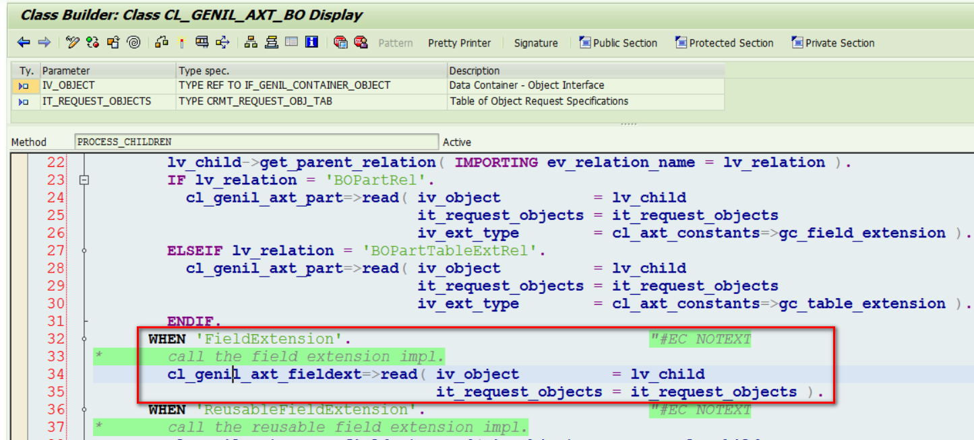Set an external breakpoint stop icon
The image size is (974, 440).
coord(361,43)
